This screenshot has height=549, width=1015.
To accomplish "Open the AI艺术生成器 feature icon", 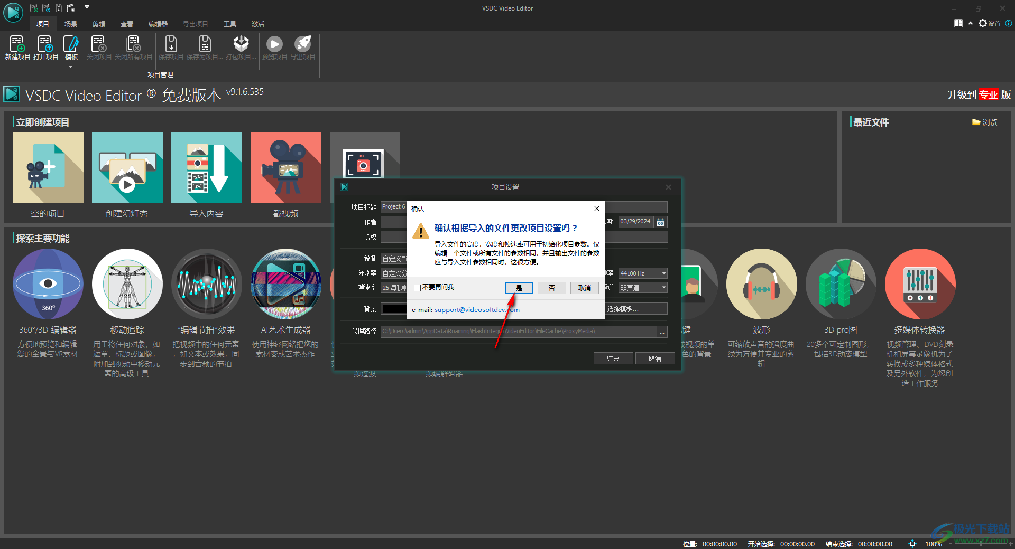I will coord(285,284).
